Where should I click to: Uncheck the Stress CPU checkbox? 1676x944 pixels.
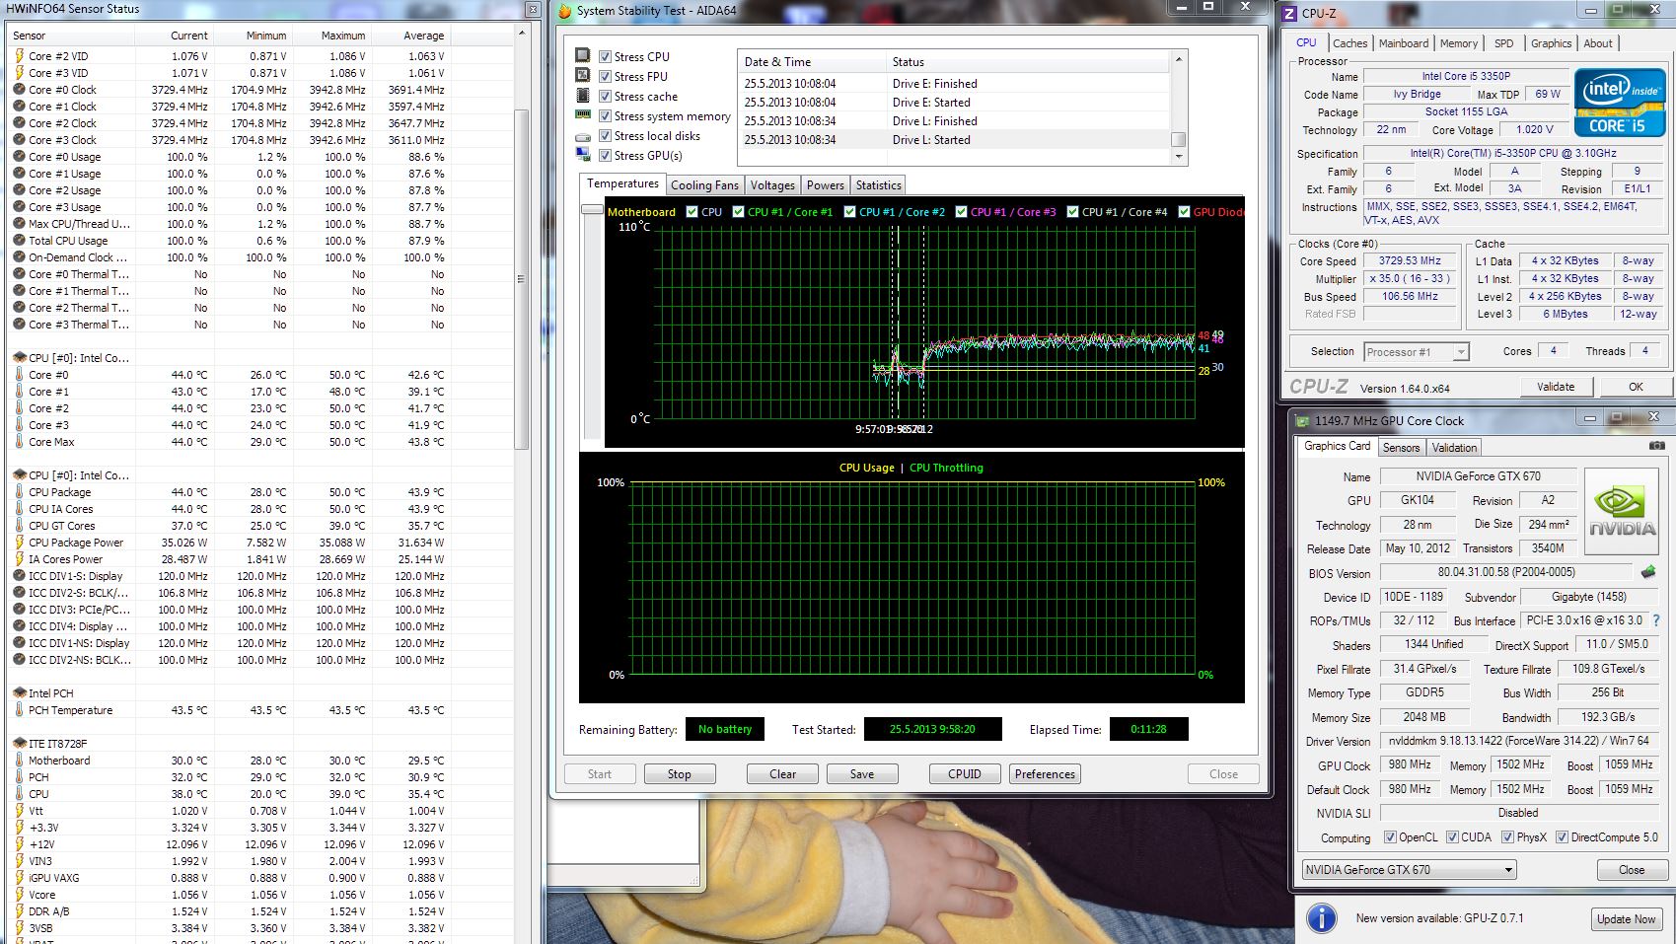coord(606,56)
